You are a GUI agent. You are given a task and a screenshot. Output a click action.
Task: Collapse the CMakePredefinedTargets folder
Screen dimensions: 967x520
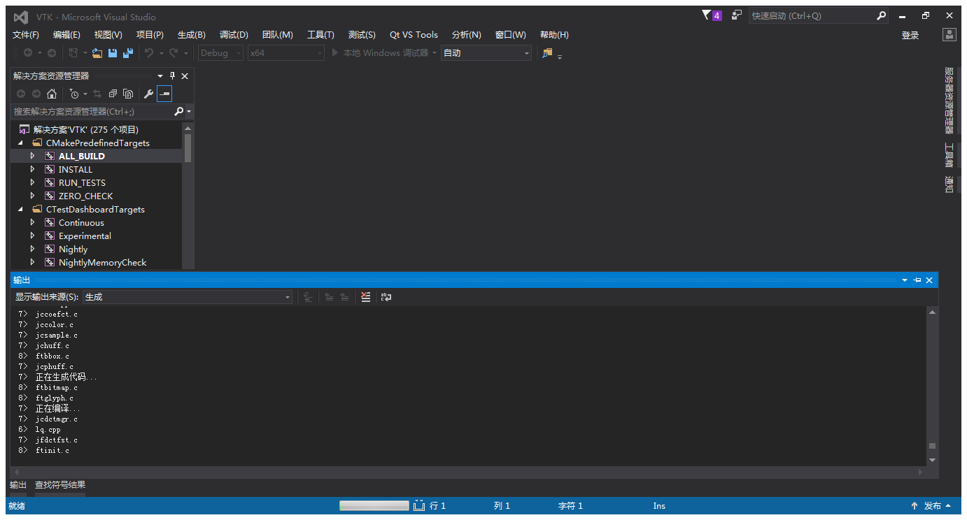[20, 143]
